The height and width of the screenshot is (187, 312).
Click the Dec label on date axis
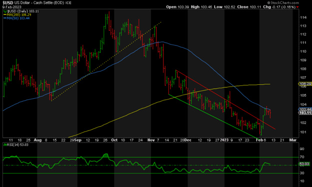(x=188, y=140)
